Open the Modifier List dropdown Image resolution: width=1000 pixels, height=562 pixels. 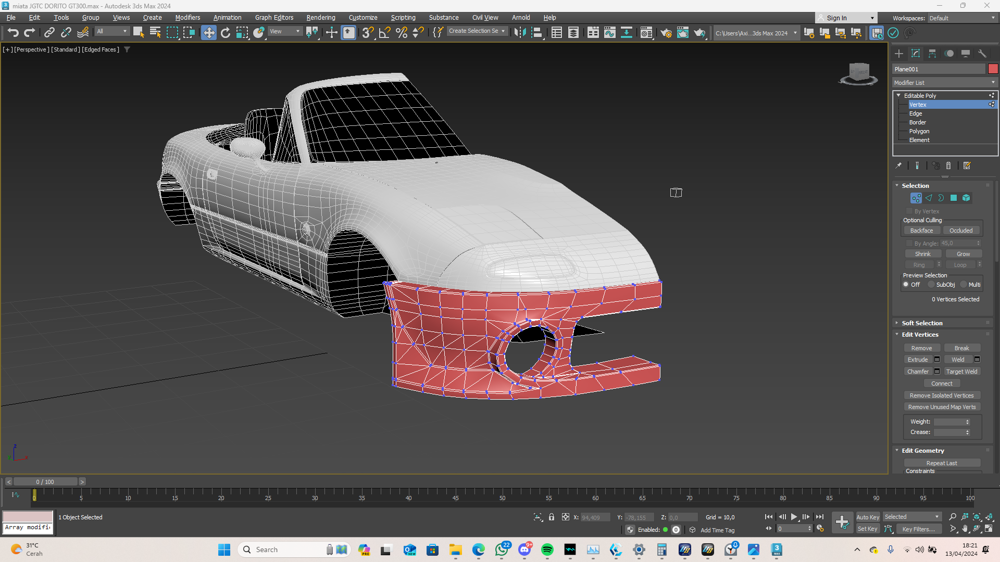[x=944, y=83]
